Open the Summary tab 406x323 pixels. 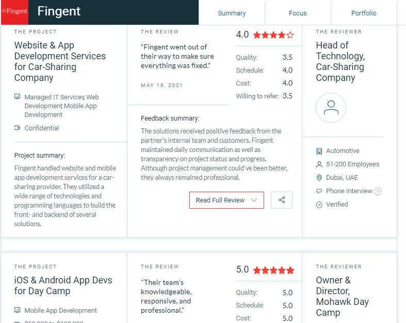(232, 13)
